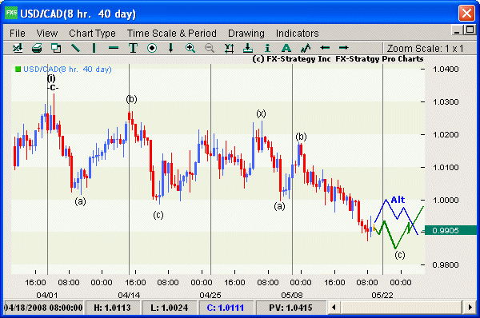The height and width of the screenshot is (318, 480).
Task: Click the horizontal scrollbar left arrow
Action: 334,307
